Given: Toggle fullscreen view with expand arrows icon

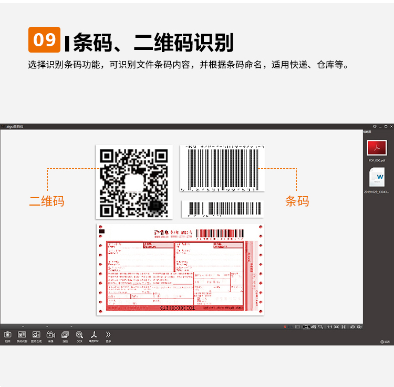Looking at the screenshot, I should [x=344, y=327].
